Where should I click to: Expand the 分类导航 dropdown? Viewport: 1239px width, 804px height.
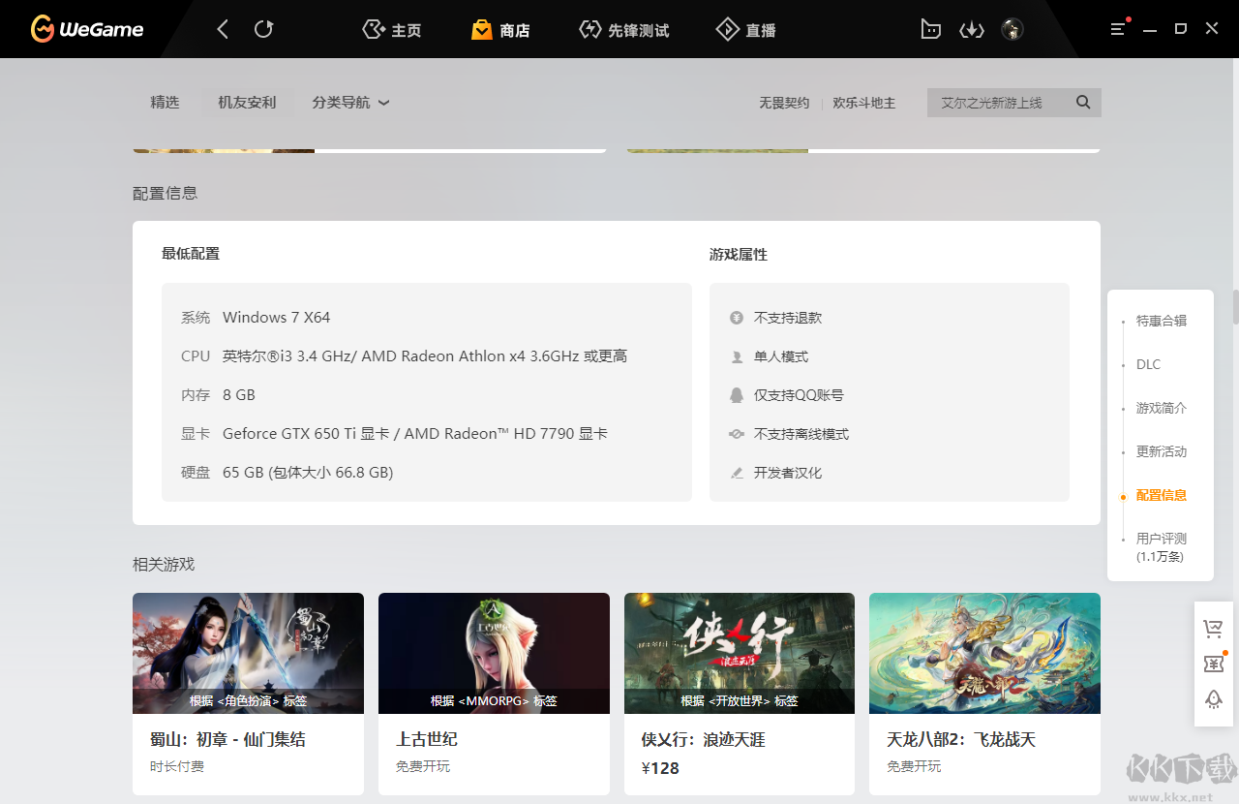click(350, 103)
